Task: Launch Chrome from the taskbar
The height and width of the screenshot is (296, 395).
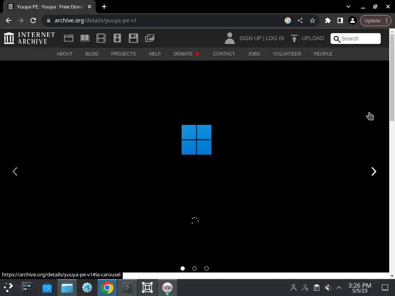Action: (x=107, y=288)
